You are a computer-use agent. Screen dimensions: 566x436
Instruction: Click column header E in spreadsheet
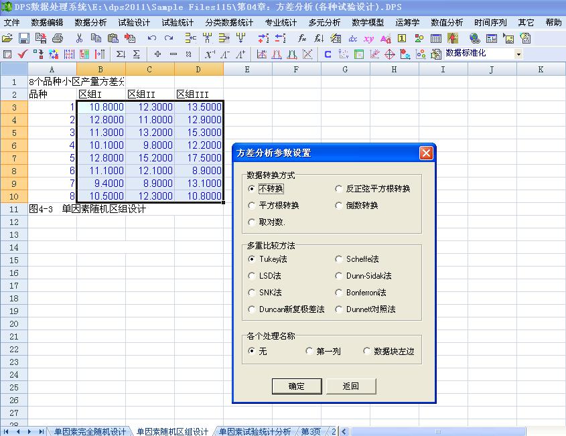point(247,69)
